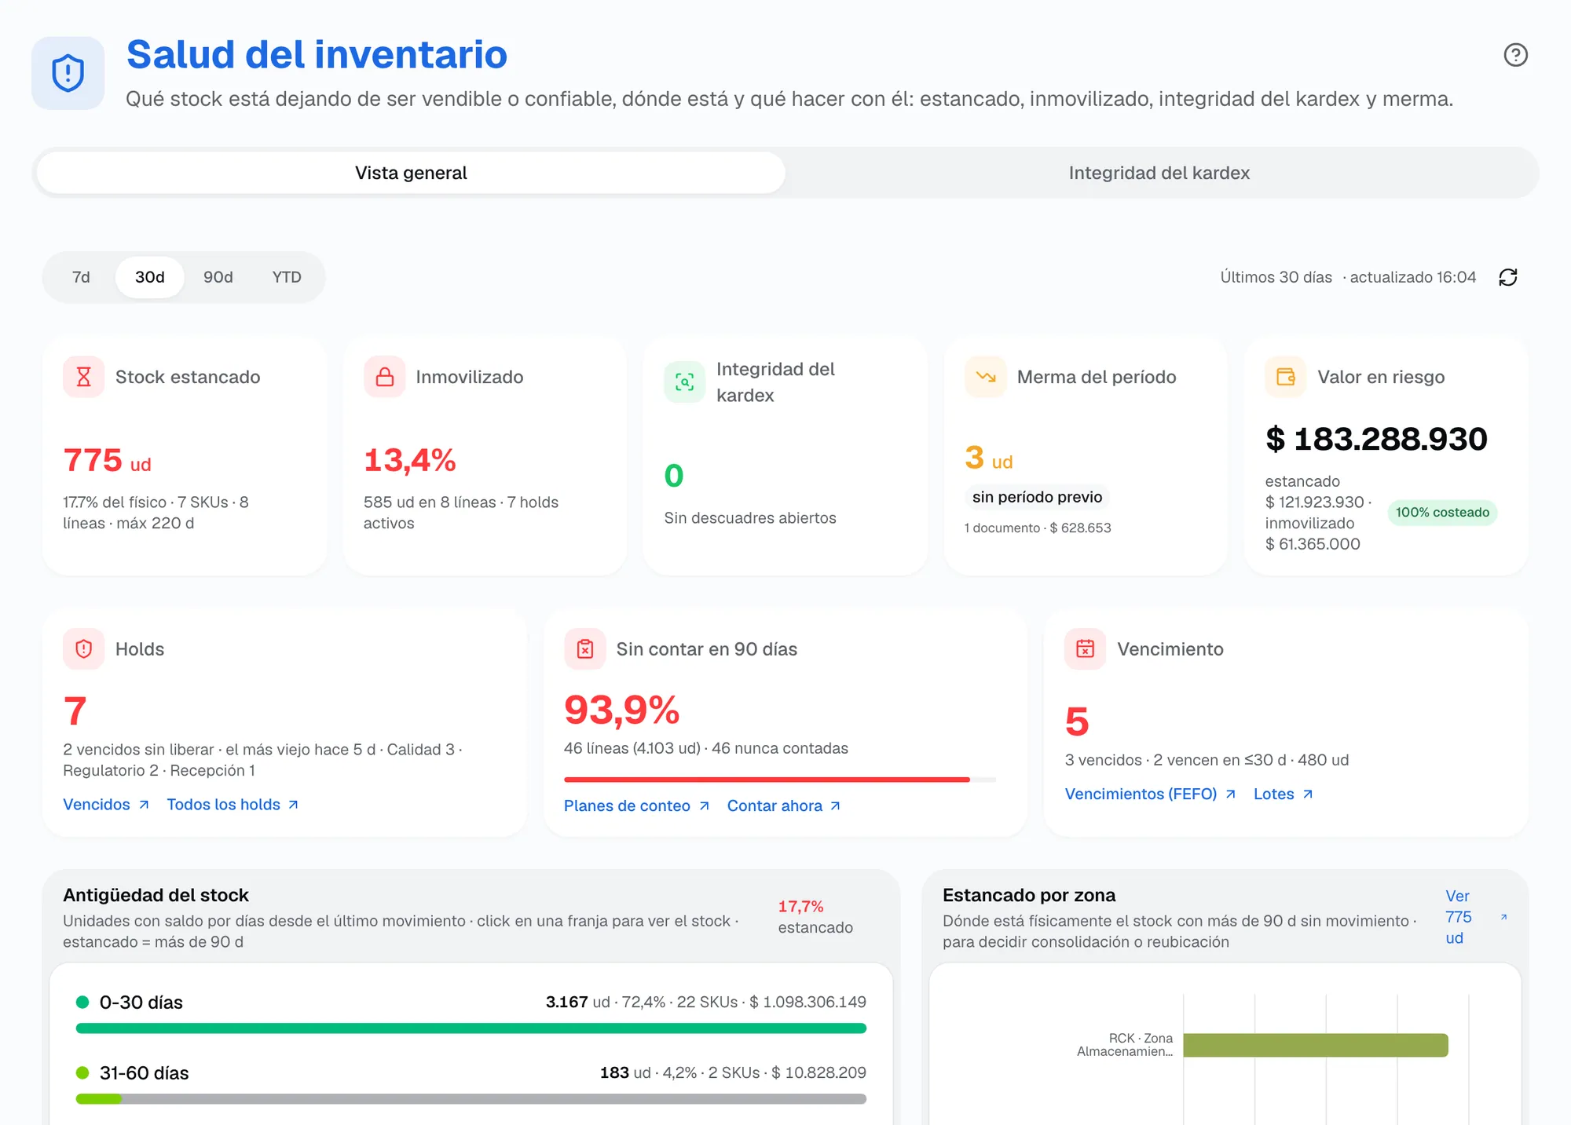Viewport: 1571px width, 1125px height.
Task: Open the help question-mark icon
Action: tap(1515, 55)
